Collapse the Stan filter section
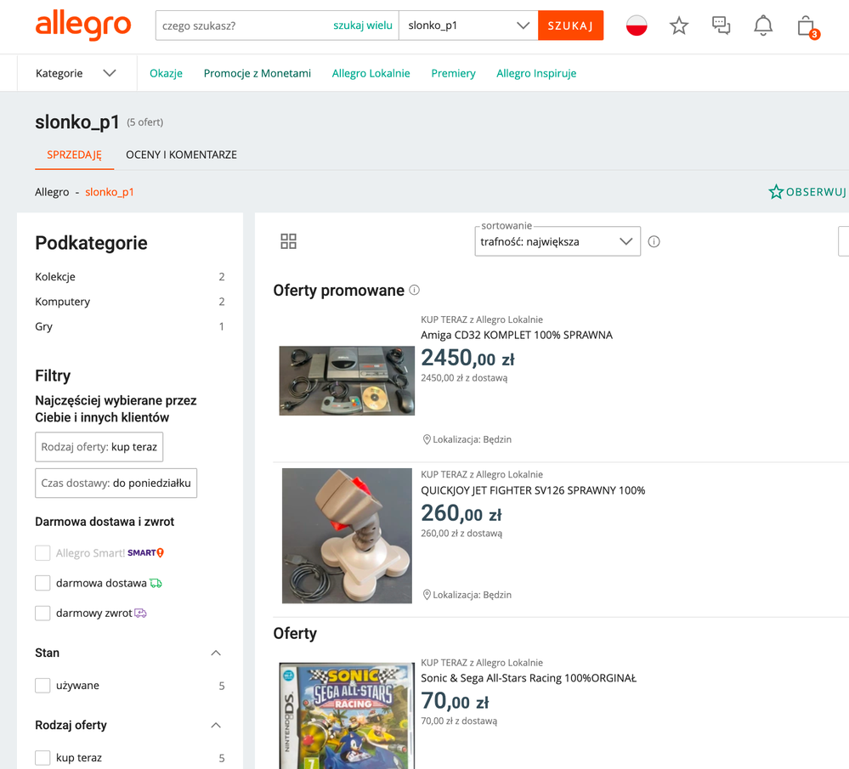849x769 pixels. [x=216, y=653]
